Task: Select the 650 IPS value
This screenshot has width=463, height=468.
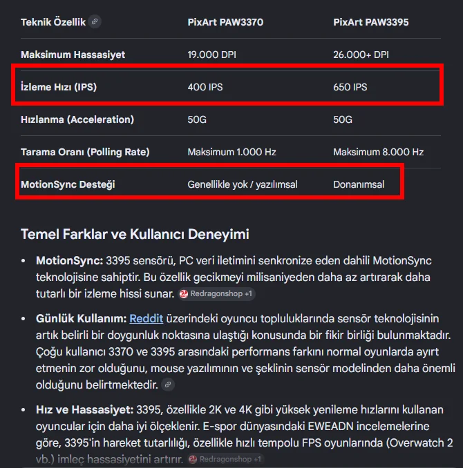Action: (350, 87)
